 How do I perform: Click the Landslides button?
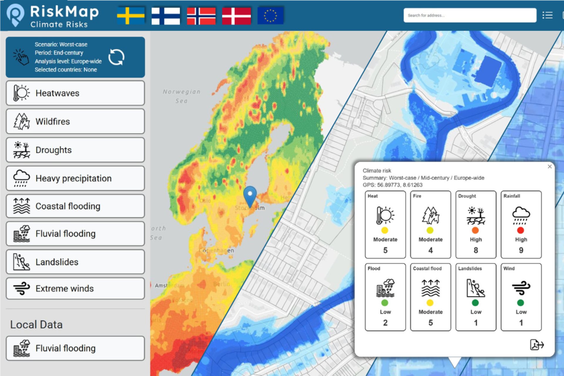click(x=75, y=262)
